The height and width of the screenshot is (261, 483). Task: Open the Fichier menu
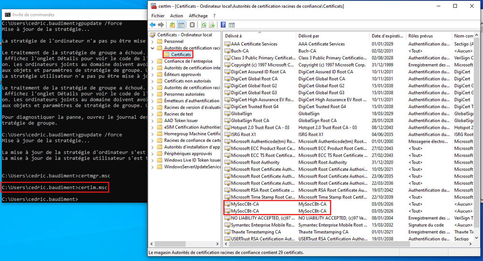[158, 16]
